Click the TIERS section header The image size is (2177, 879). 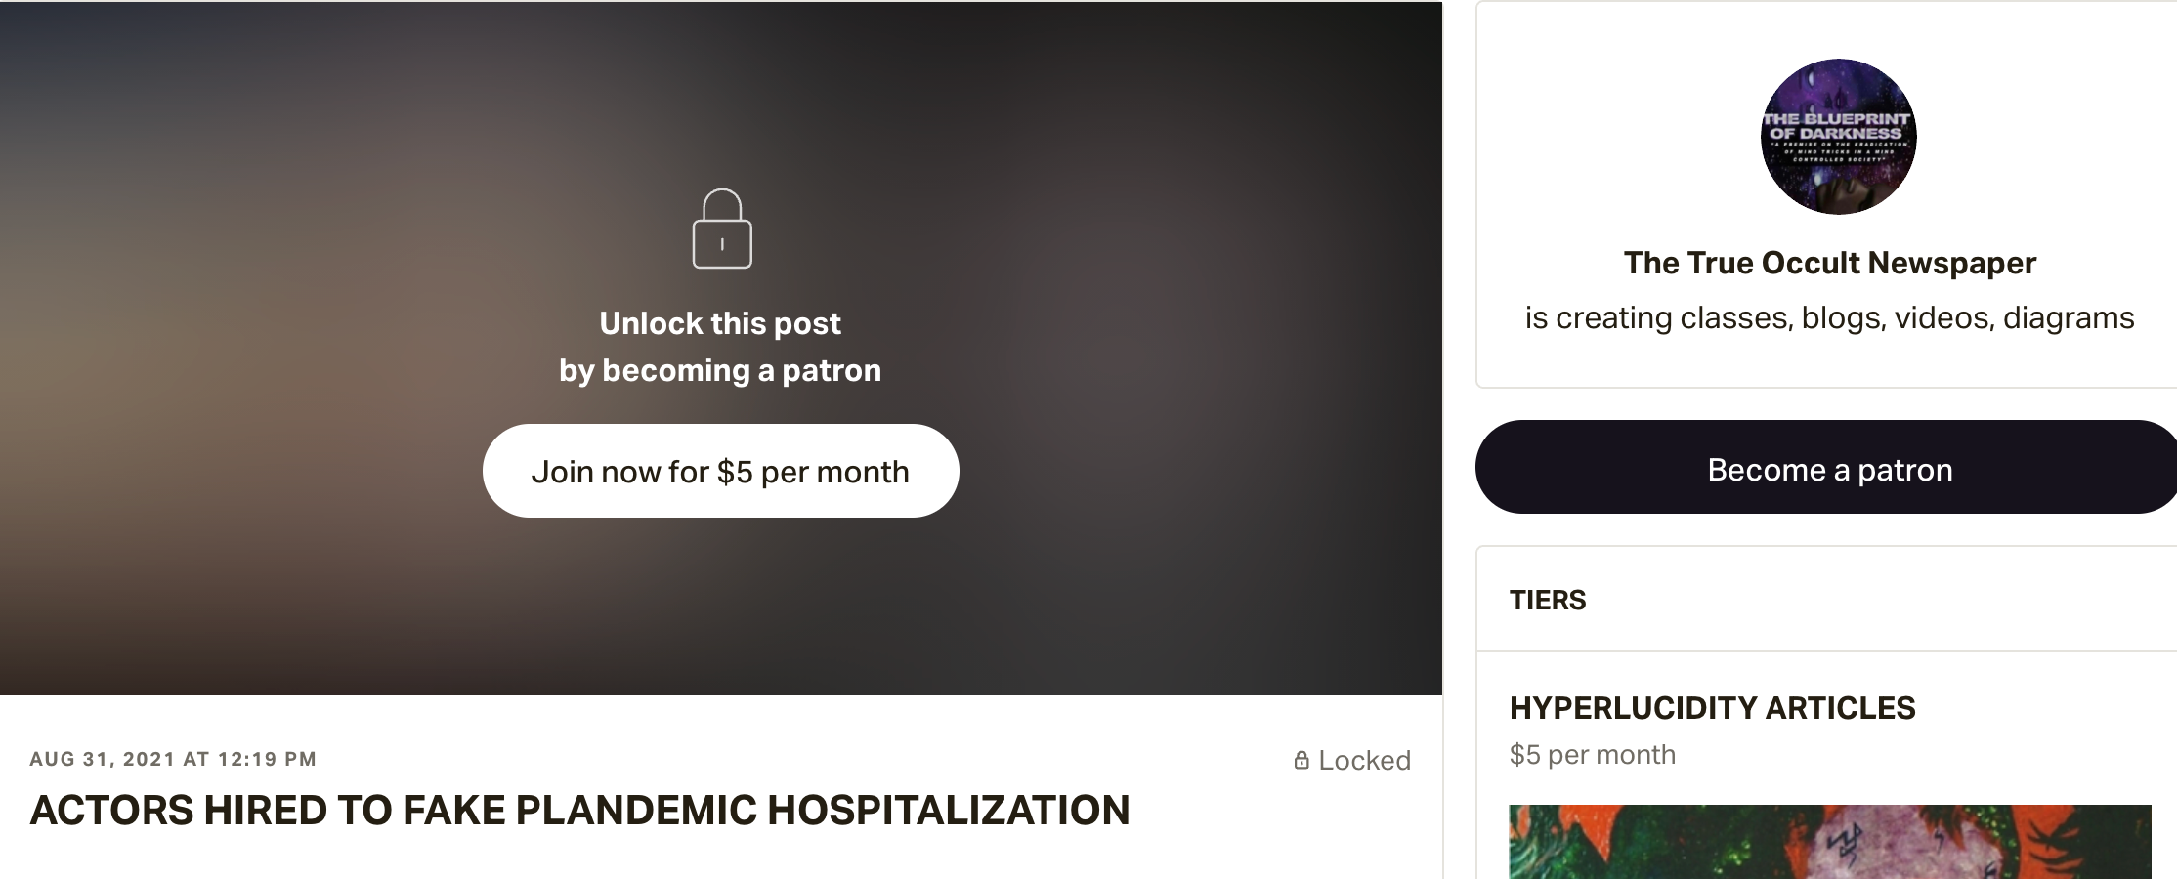[x=1548, y=600]
